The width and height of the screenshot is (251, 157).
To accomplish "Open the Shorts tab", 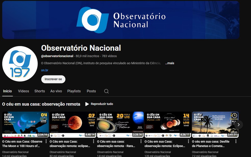I will pyautogui.click(x=40, y=91).
